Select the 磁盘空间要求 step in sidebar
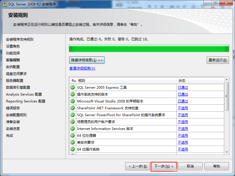The width and height of the screenshot is (235, 176). (x=16, y=74)
